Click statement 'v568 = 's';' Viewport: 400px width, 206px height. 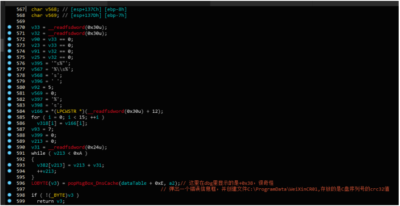coord(47,75)
